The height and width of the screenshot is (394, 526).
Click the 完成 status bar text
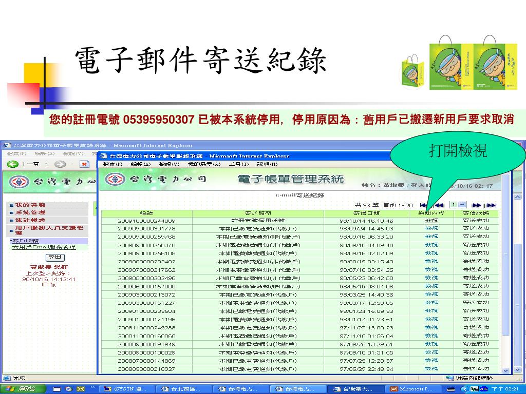click(x=19, y=378)
